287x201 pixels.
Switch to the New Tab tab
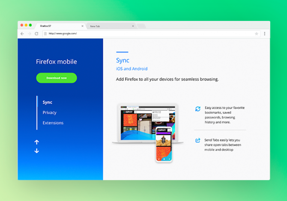tap(111, 26)
